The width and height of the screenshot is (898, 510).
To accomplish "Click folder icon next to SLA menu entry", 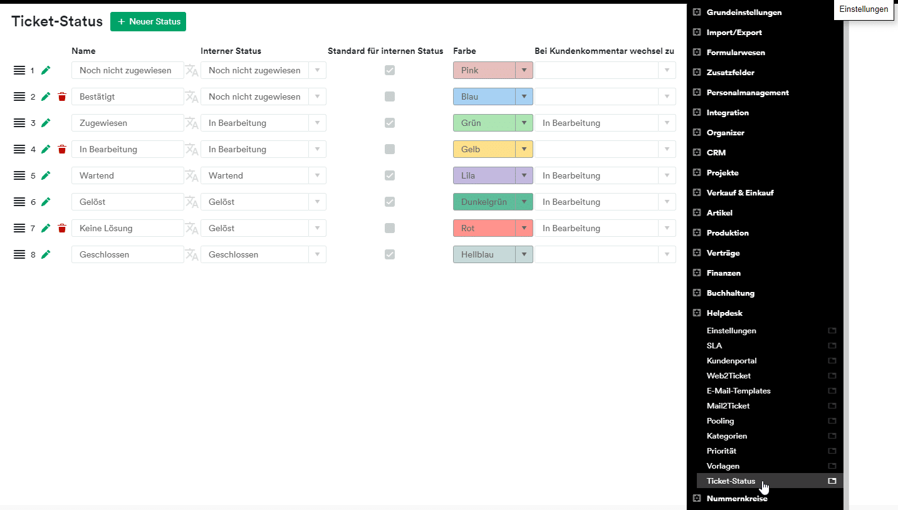I will [x=832, y=346].
